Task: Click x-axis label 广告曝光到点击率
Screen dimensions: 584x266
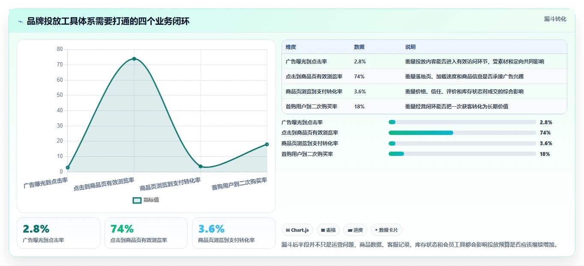Action: (x=46, y=183)
